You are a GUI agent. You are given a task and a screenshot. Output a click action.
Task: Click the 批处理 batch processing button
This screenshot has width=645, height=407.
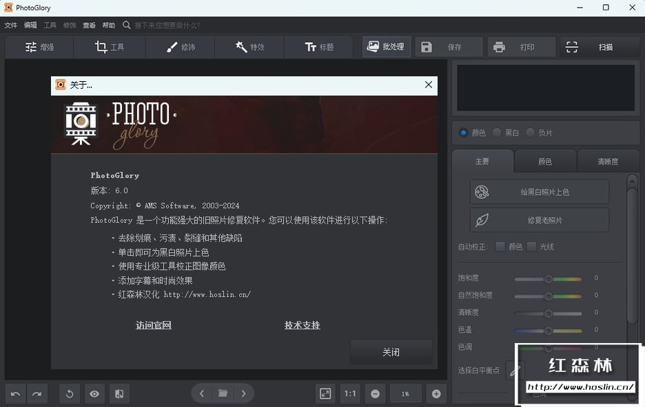386,47
